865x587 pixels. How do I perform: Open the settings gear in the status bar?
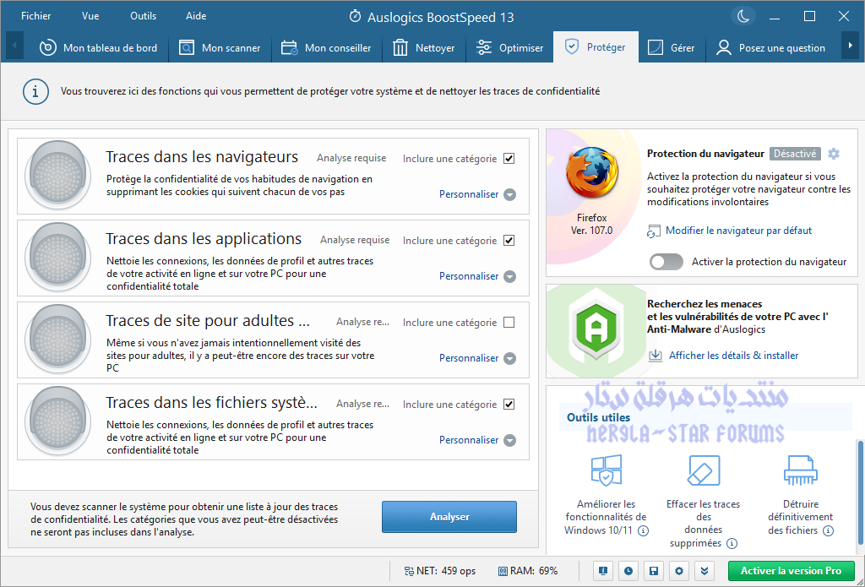click(x=679, y=571)
